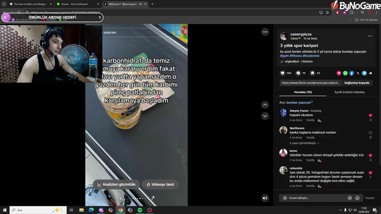Click the red repost share icon
Image resolution: width=381 pixels, height=214 pixels.
pyautogui.click(x=339, y=73)
